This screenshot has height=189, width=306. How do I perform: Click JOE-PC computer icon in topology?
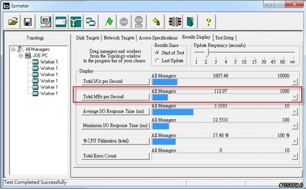[28, 56]
